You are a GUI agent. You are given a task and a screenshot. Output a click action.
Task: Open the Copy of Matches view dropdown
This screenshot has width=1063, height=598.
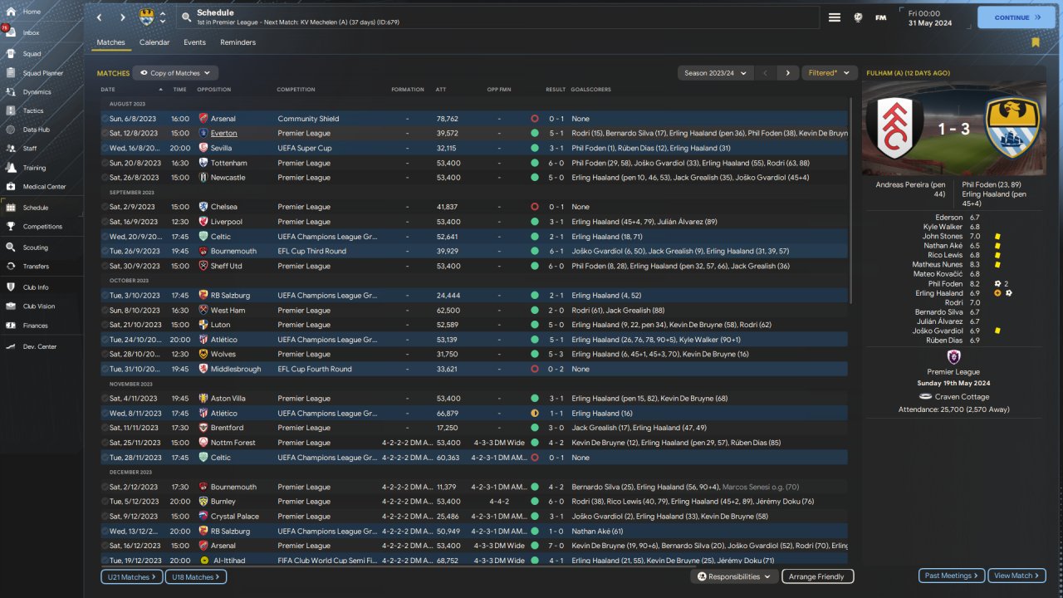(175, 73)
